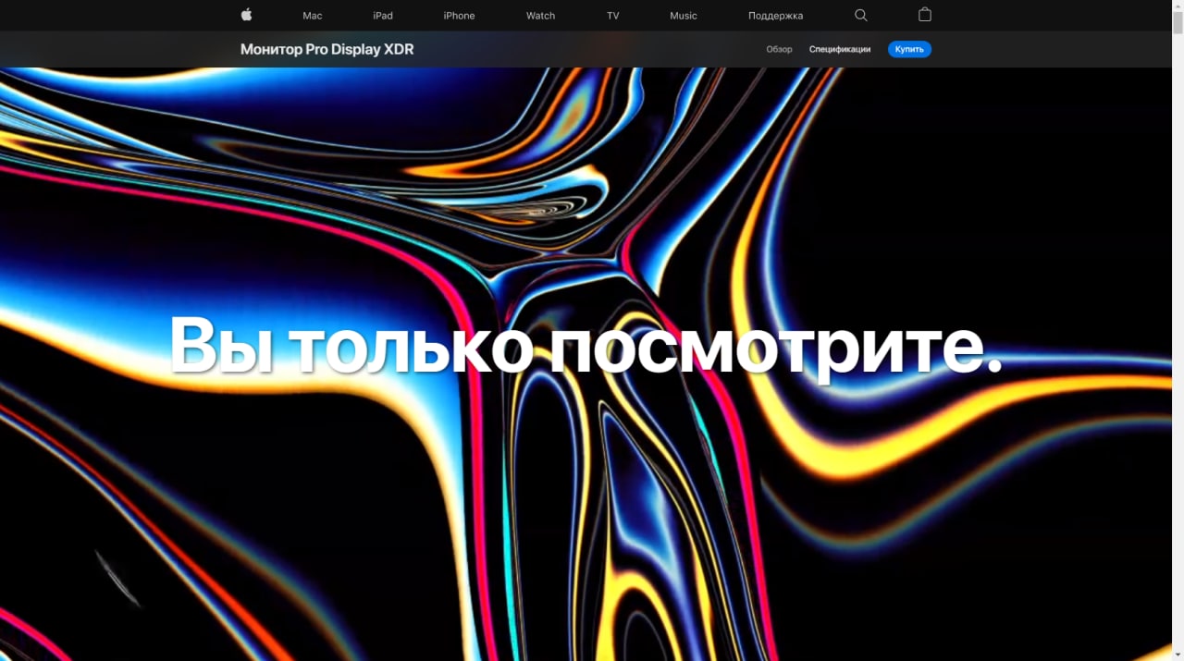Image resolution: width=1184 pixels, height=661 pixels.
Task: Click the scrollbar down arrow
Action: click(x=1178, y=655)
